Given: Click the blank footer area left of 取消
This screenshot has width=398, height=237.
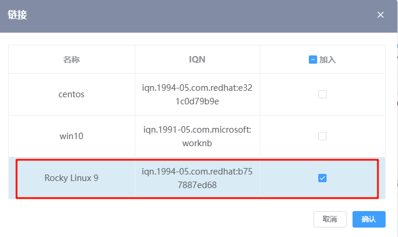Looking at the screenshot, I should tap(159, 219).
